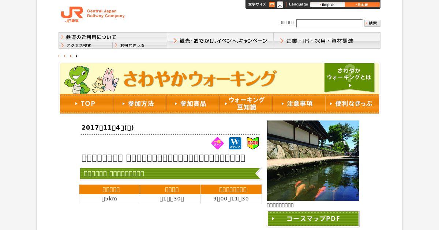Open 観光・おでかけ、イベント、キャンペーン menu
This screenshot has height=230, width=439.
coord(220,41)
